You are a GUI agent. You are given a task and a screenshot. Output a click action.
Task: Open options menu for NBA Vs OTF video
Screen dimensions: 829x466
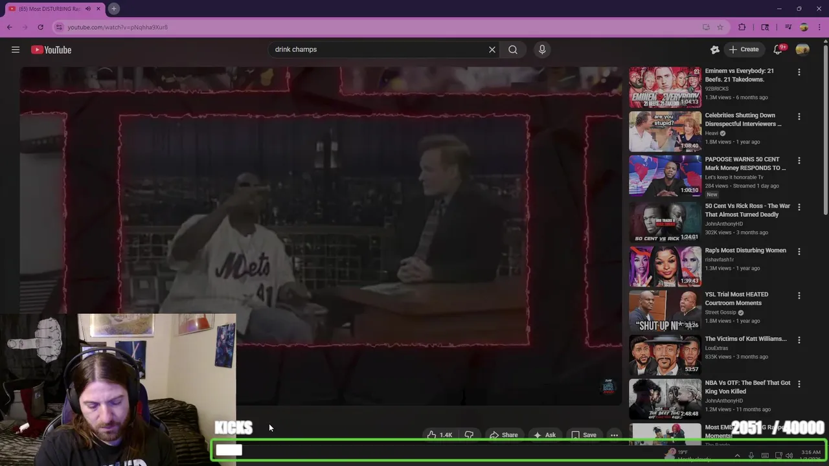click(x=799, y=384)
